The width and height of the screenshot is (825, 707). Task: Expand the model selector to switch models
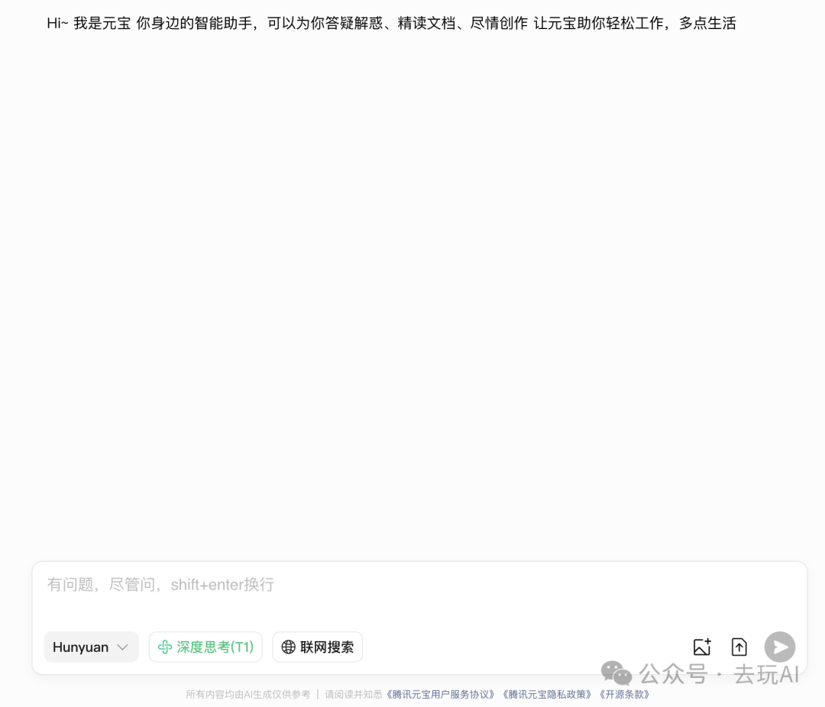click(x=91, y=647)
